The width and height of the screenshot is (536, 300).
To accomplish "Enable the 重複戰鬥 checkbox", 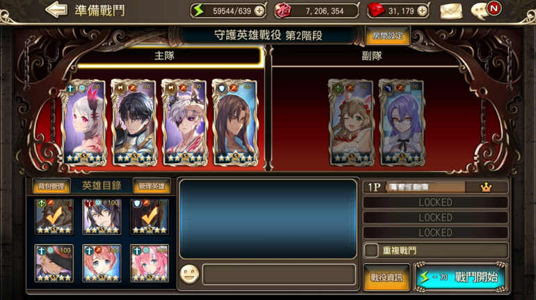I will [371, 250].
